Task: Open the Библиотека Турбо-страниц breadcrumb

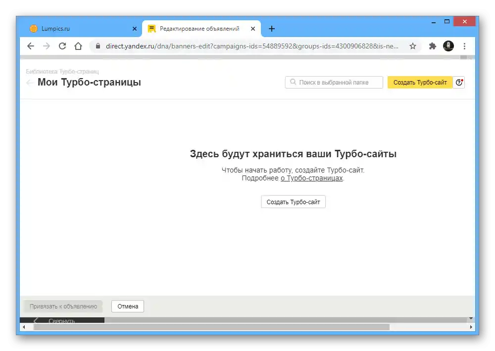Action: point(62,71)
